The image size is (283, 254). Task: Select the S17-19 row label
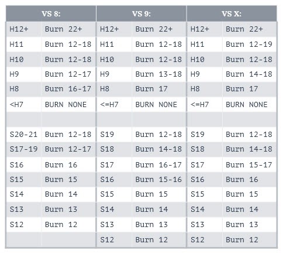point(23,149)
